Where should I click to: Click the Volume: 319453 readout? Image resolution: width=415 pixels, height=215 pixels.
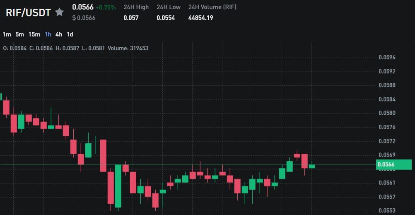(x=128, y=48)
